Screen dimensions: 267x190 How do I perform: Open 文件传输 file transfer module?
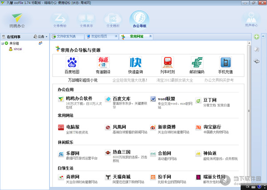pyautogui.click(x=60, y=20)
